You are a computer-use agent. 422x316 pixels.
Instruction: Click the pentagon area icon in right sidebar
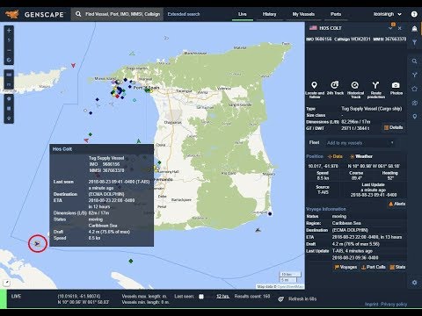414,89
